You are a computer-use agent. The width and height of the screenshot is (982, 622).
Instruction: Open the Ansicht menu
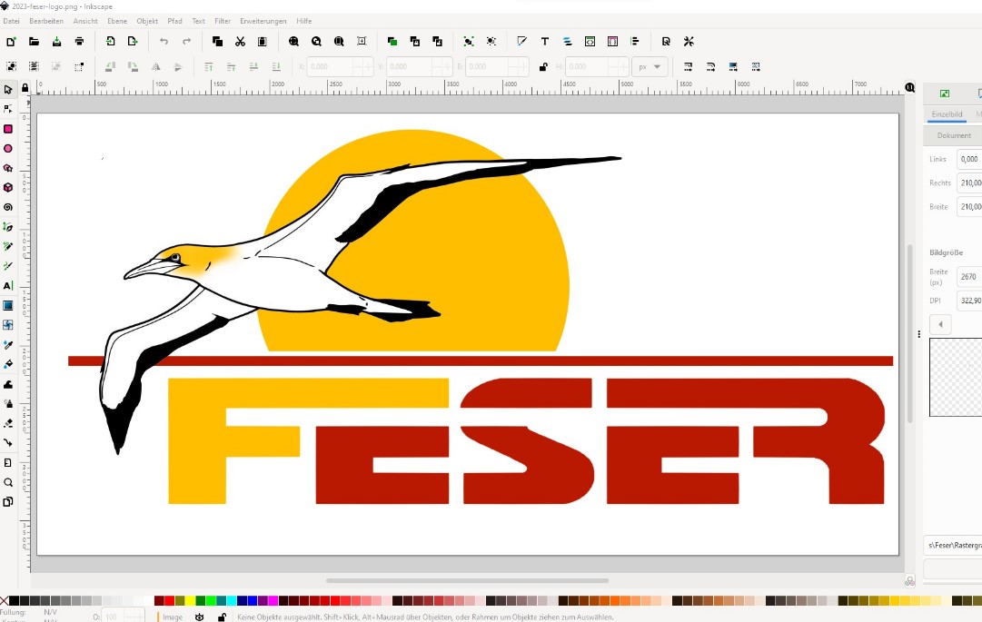85,21
